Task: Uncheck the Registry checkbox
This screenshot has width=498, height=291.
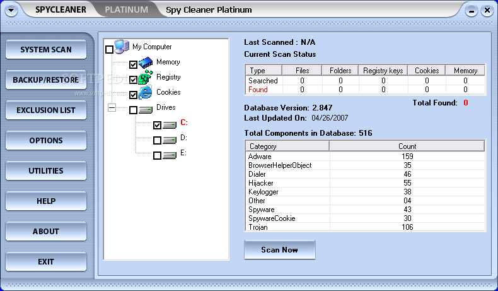Action: click(x=133, y=80)
